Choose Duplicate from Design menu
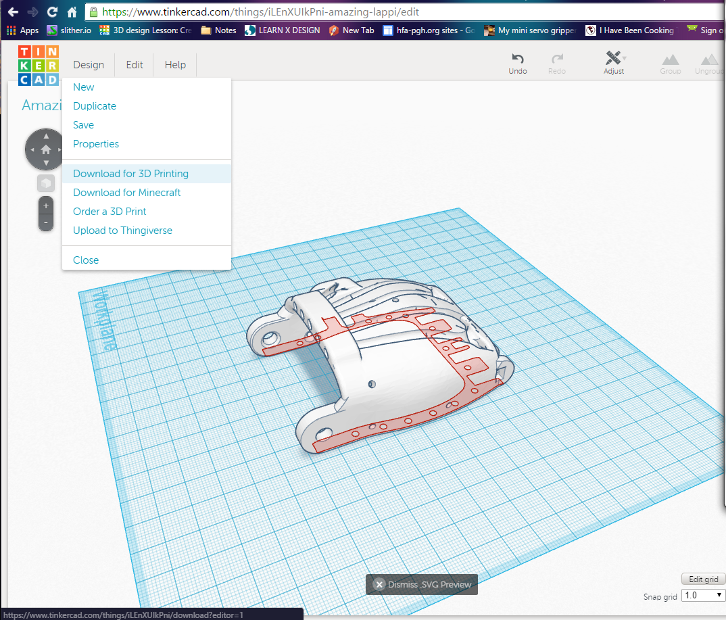The height and width of the screenshot is (620, 726). coord(146,106)
